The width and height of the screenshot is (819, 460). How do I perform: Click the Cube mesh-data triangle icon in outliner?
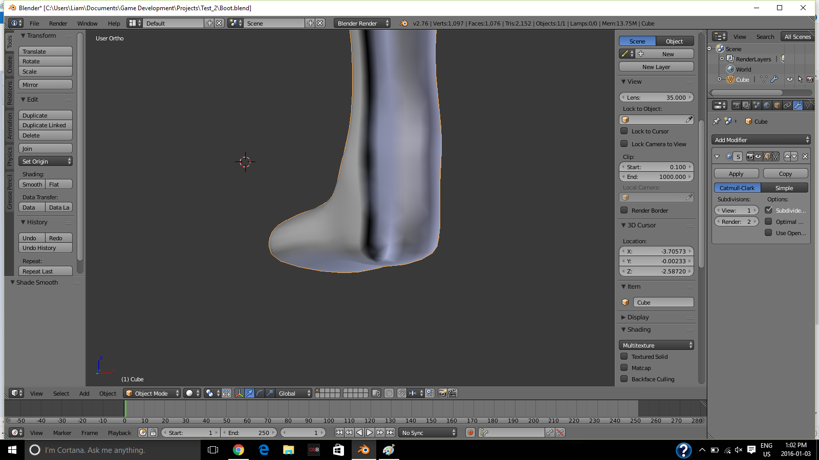[764, 79]
